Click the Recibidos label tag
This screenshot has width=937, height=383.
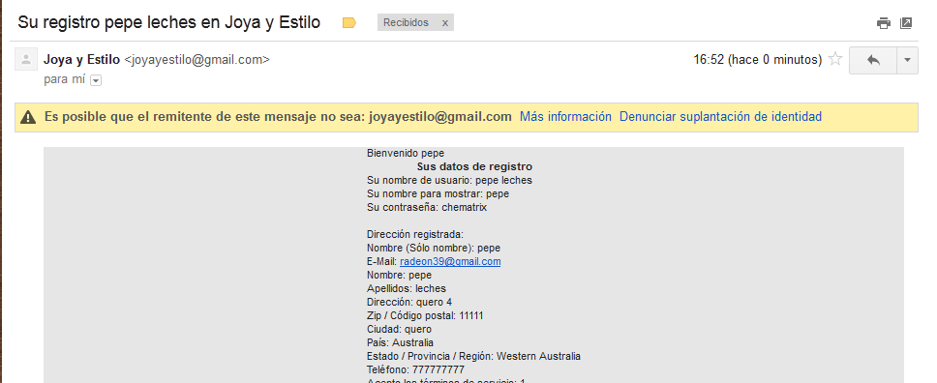point(406,22)
